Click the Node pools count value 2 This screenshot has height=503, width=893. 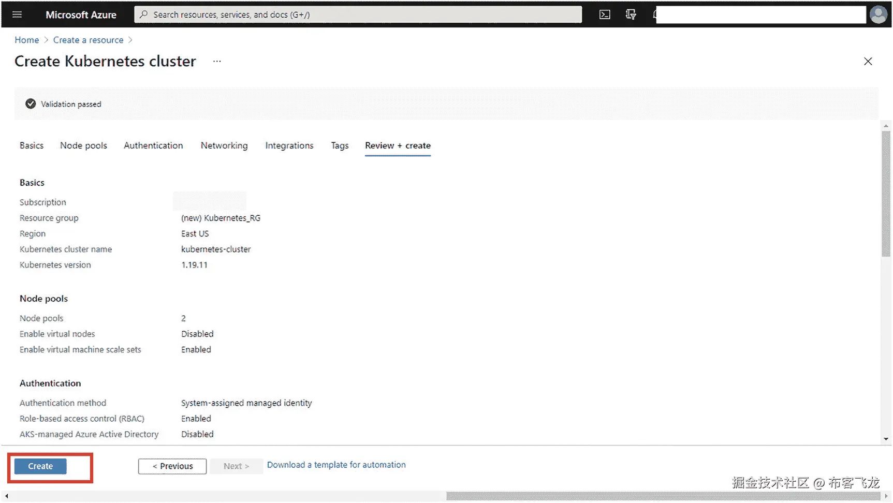183,318
